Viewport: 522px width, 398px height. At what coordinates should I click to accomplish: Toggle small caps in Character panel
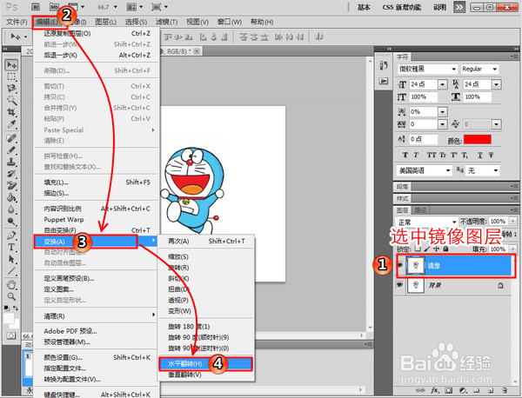pos(443,155)
